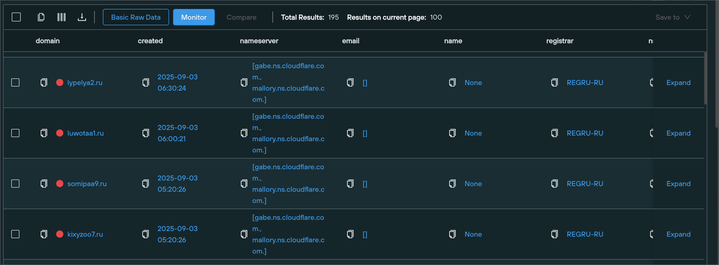Sort by the name column header
Image resolution: width=719 pixels, height=265 pixels.
pyautogui.click(x=453, y=41)
